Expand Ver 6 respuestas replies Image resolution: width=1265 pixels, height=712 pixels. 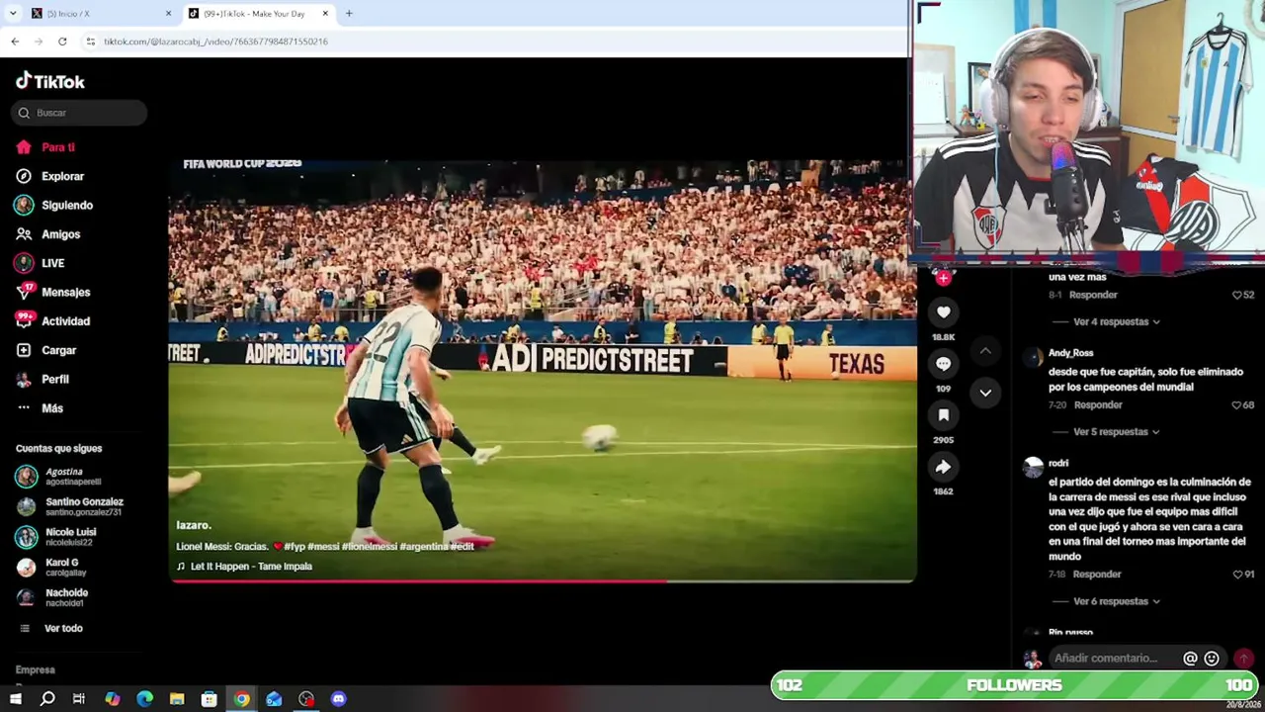click(x=1117, y=601)
